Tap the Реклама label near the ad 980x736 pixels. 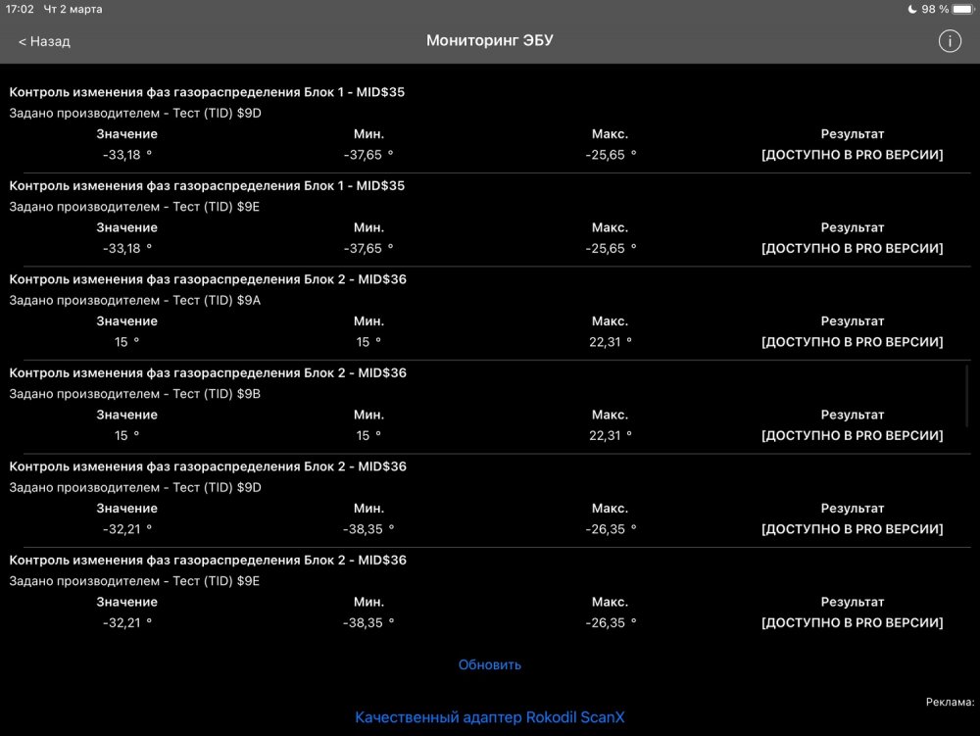(x=950, y=702)
